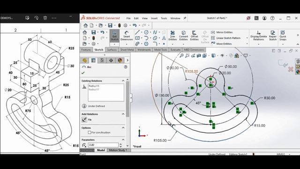300x169 pixels.
Task: Click the Convert Entities tool
Action: click(x=183, y=36)
